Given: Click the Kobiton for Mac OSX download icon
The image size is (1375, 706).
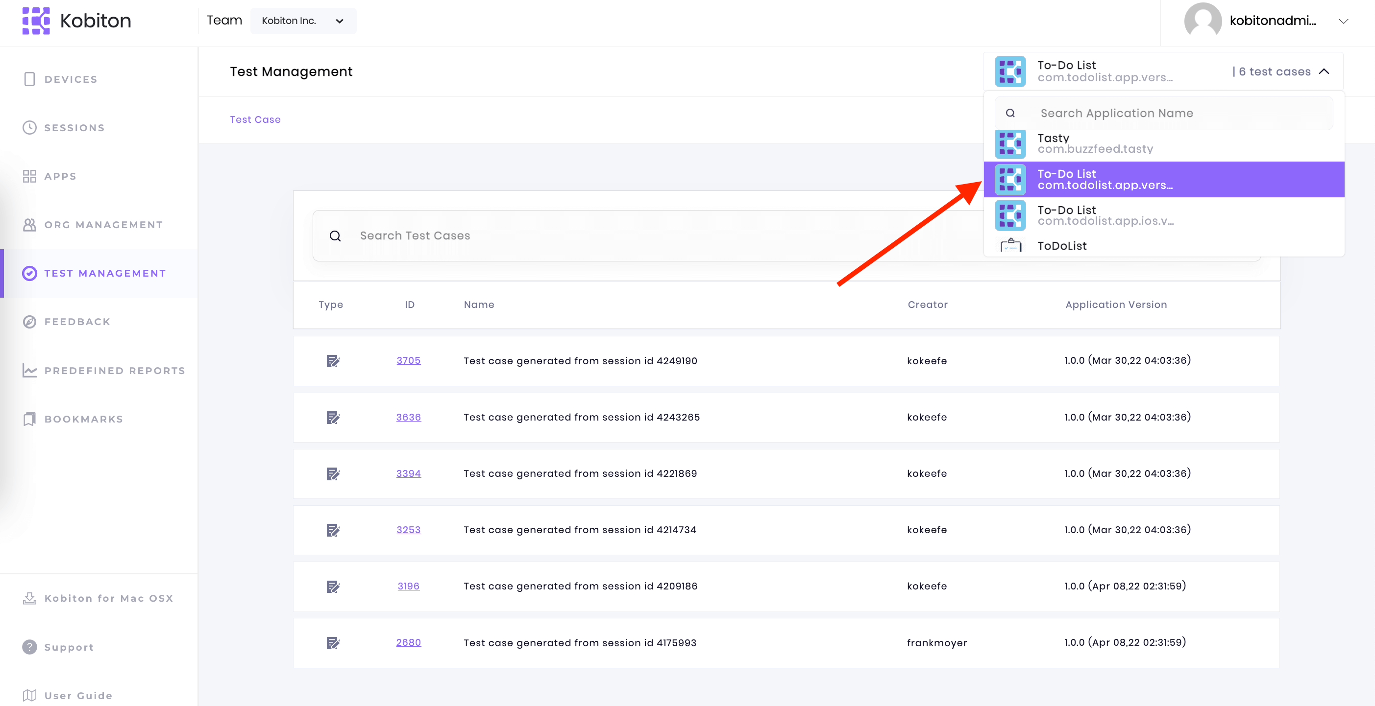Looking at the screenshot, I should pos(29,598).
